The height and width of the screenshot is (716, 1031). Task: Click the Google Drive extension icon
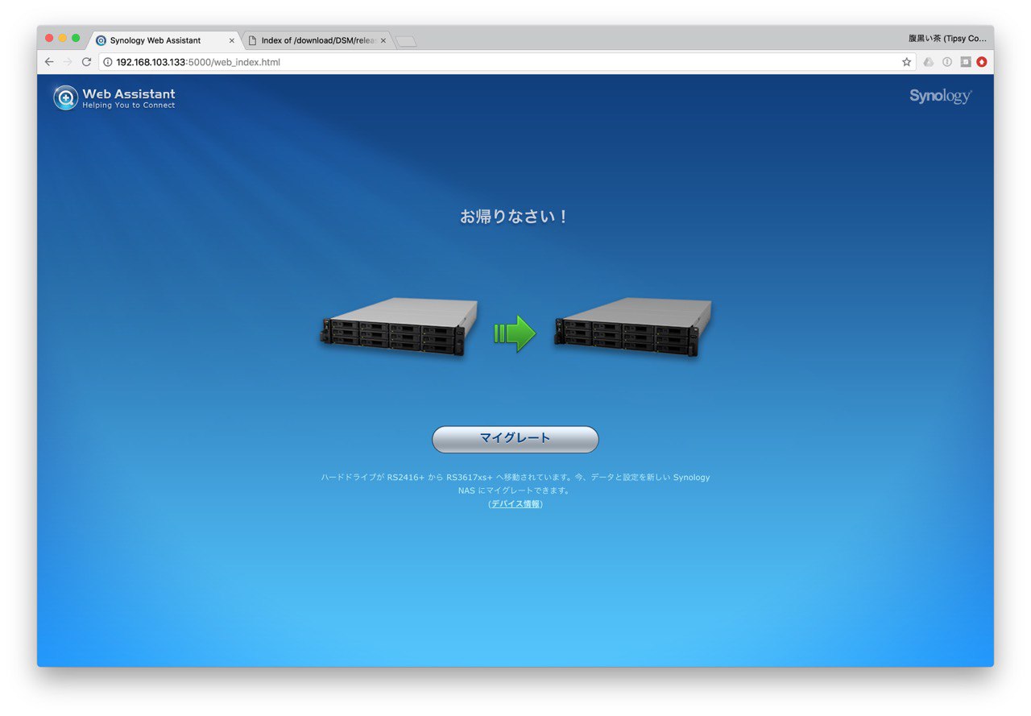click(x=929, y=62)
